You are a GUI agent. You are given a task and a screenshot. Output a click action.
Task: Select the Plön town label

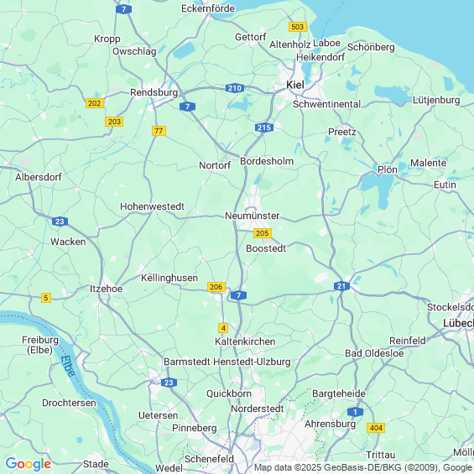point(388,169)
